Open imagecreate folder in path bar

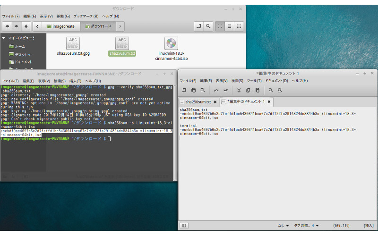point(60,26)
